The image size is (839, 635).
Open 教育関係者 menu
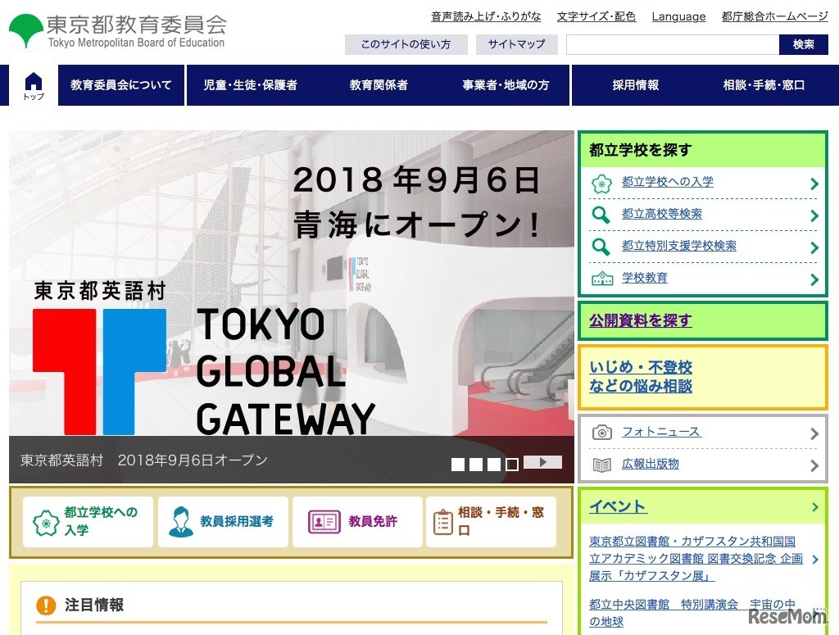pos(379,85)
